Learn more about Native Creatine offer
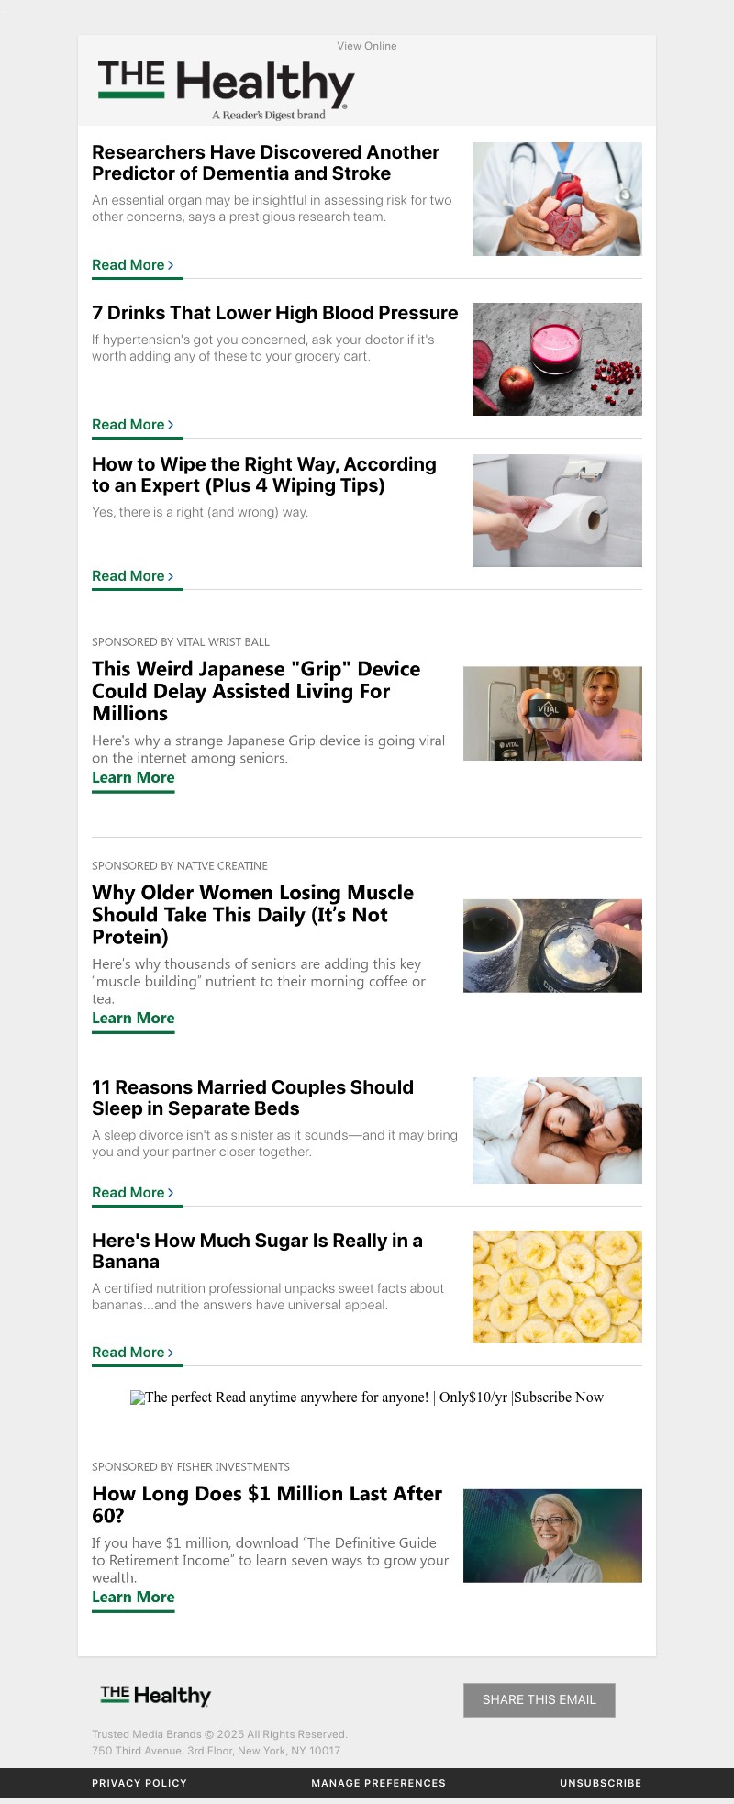Screen dimensions: 734x1804 click(x=133, y=1019)
